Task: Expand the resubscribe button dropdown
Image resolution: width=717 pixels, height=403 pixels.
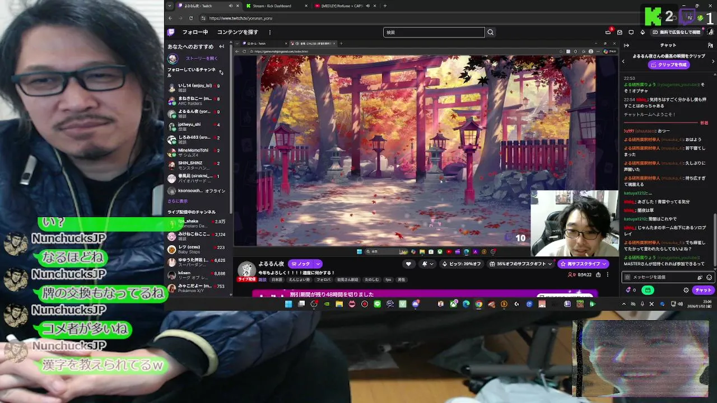Action: [604, 264]
